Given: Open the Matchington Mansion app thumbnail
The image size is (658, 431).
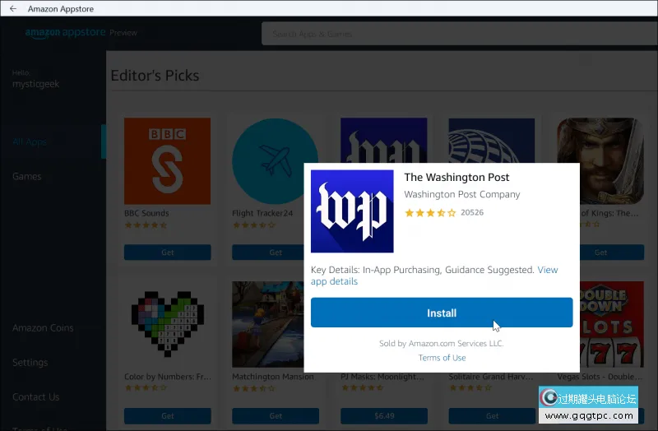Looking at the screenshot, I should 268,324.
